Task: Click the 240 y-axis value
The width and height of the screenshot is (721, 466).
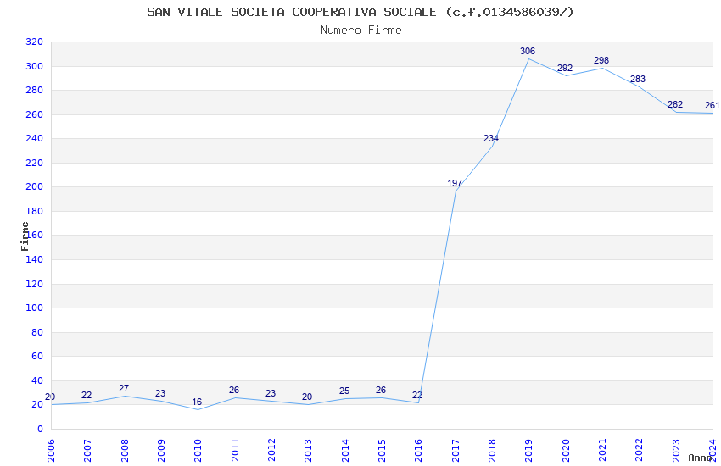Action: click(x=35, y=138)
